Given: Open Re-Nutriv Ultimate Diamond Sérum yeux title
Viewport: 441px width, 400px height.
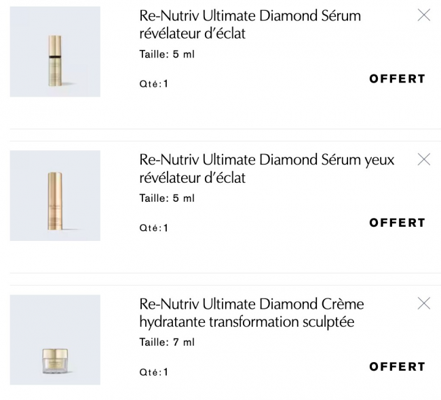Looking at the screenshot, I should point(266,169).
